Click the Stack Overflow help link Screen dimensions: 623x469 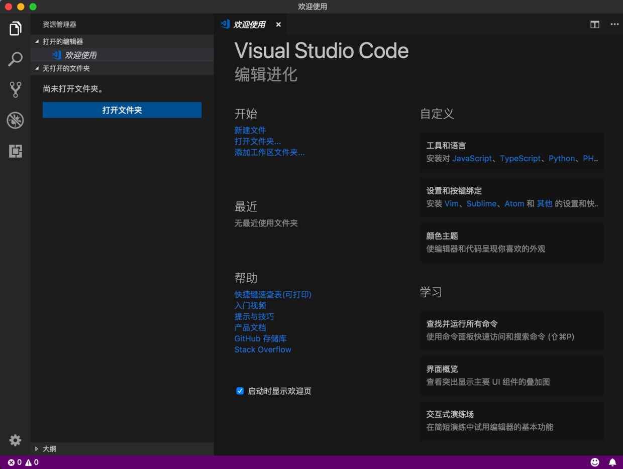pyautogui.click(x=263, y=349)
